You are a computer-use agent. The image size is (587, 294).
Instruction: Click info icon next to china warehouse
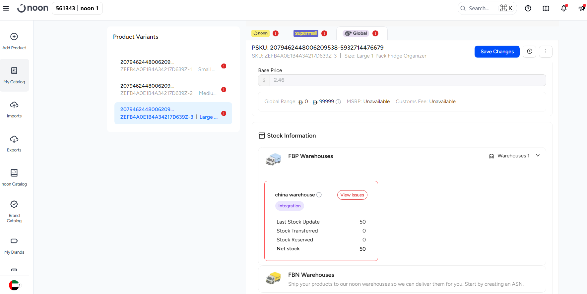[x=319, y=195]
